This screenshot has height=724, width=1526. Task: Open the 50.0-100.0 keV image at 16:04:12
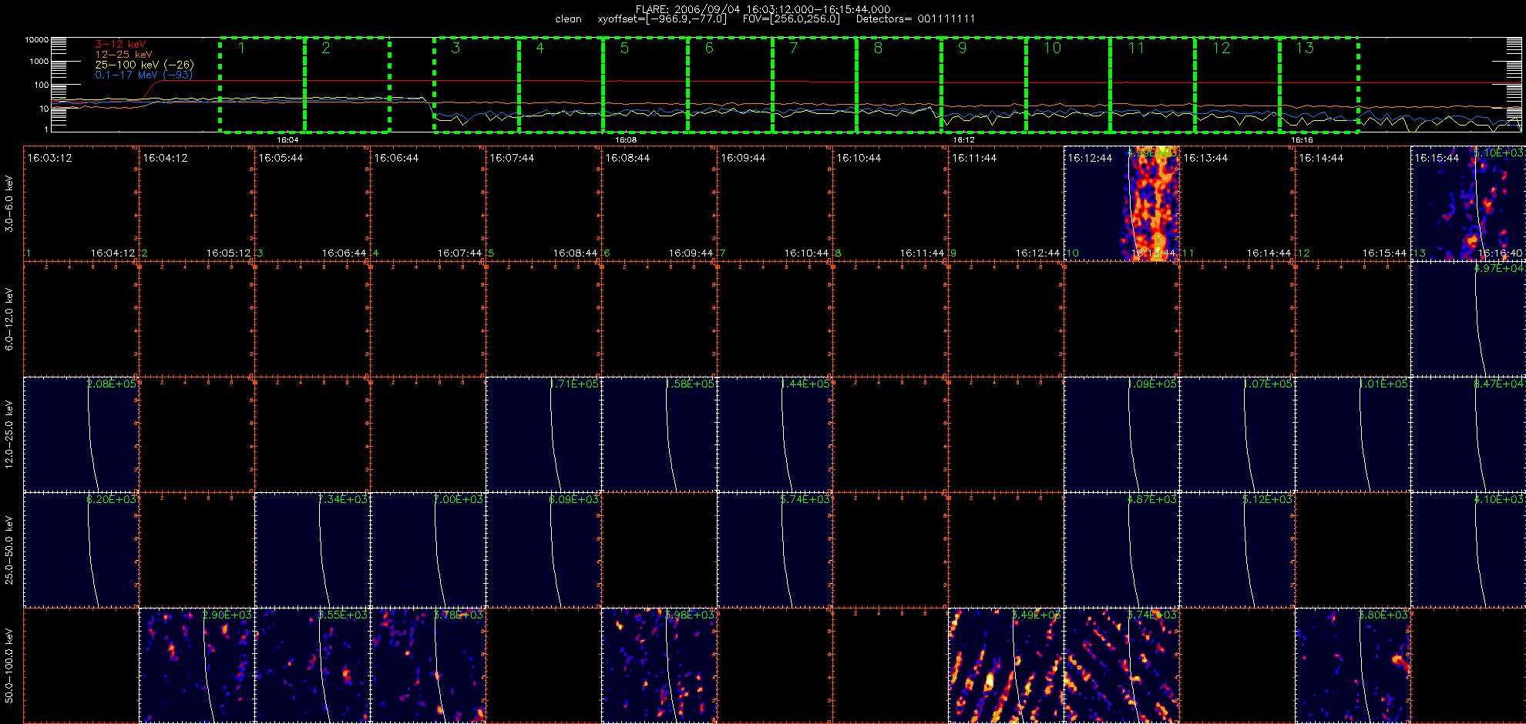tap(197, 665)
